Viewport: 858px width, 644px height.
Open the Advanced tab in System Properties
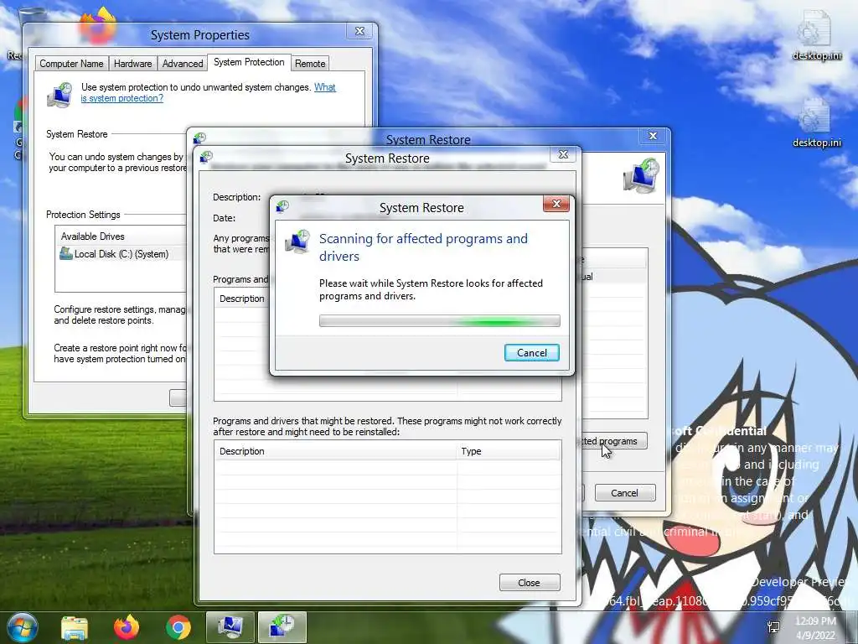pyautogui.click(x=183, y=64)
